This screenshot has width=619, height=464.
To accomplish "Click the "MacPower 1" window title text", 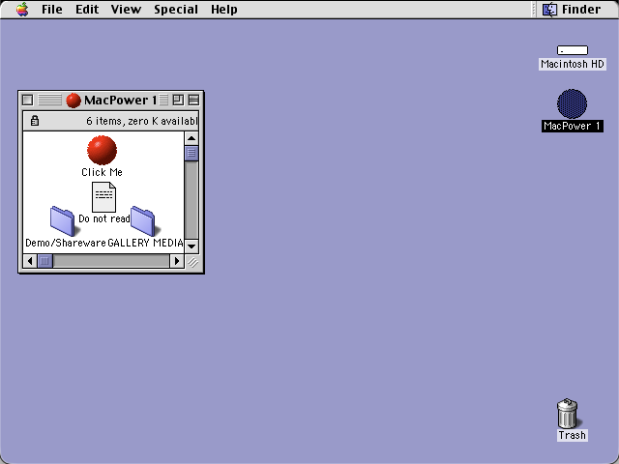I will pos(120,101).
